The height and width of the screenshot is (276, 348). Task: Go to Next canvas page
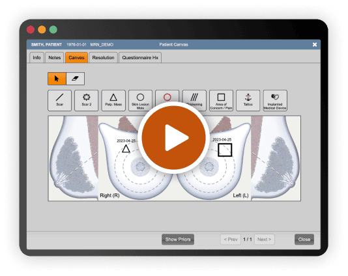point(264,240)
